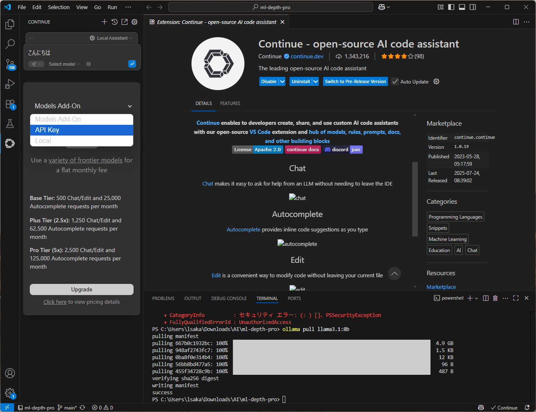Open the Extensions view in activity bar
536x412 pixels.
(x=10, y=104)
